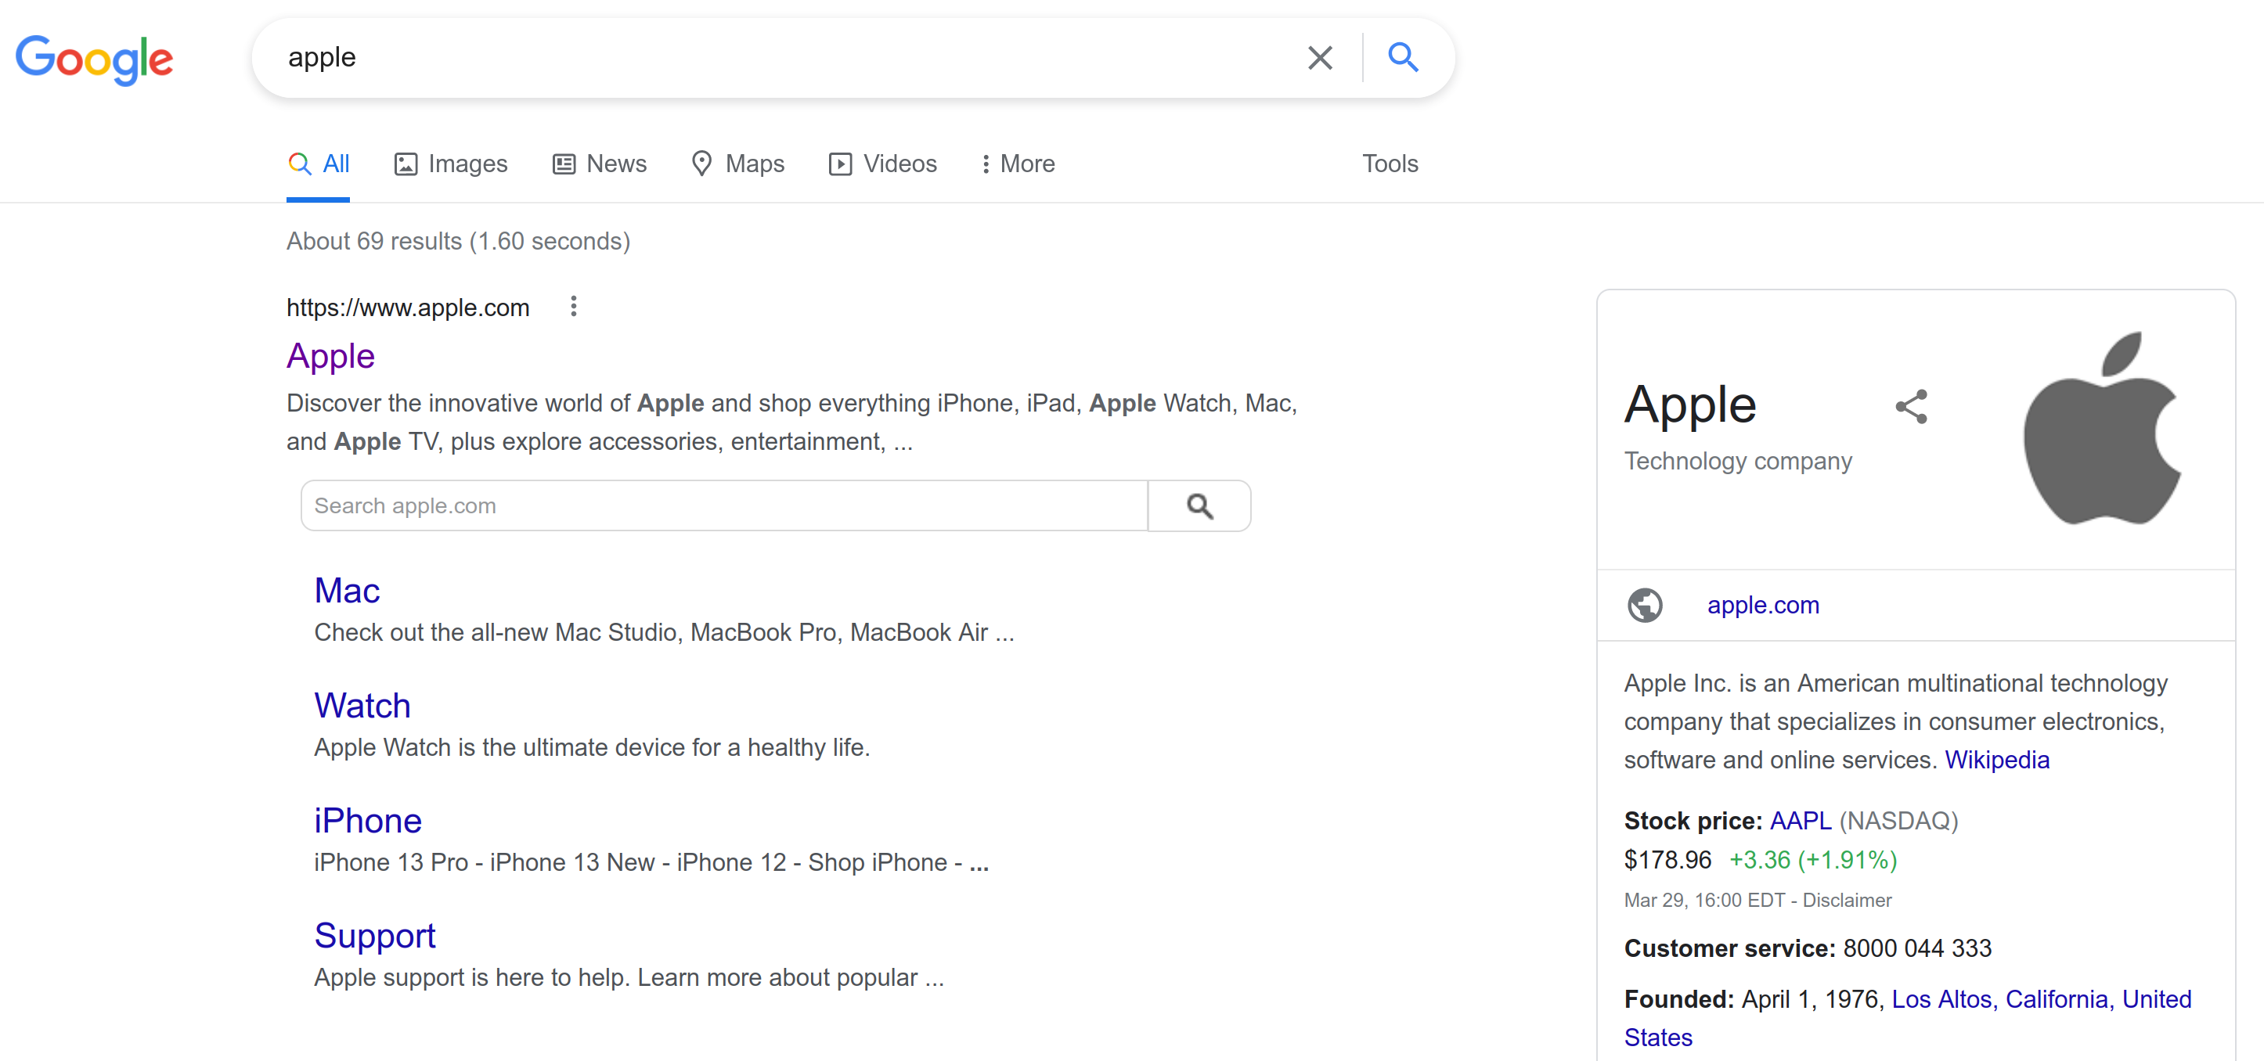Click the Google logo

pyautogui.click(x=94, y=59)
